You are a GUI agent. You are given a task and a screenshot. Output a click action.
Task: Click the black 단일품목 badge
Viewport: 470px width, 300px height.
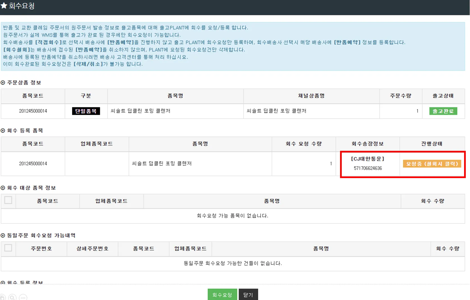click(86, 111)
